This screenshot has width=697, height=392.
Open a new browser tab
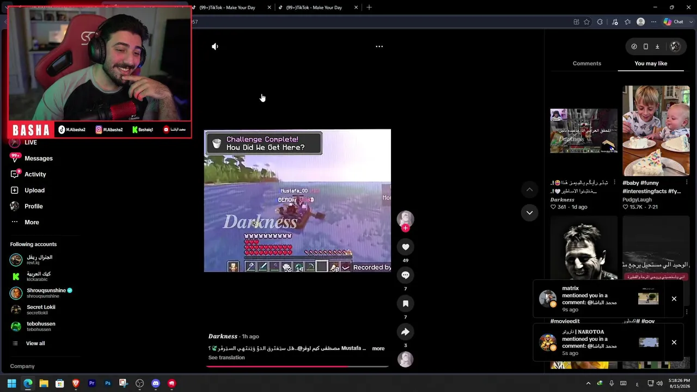coord(369,8)
